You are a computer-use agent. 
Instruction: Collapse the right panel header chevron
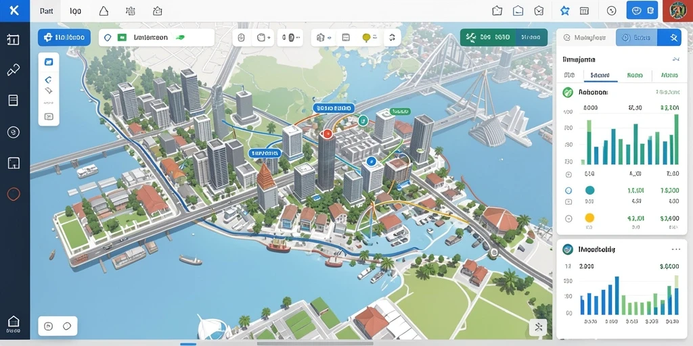[675, 59]
